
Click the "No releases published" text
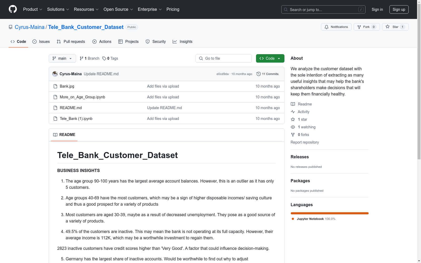click(x=306, y=167)
